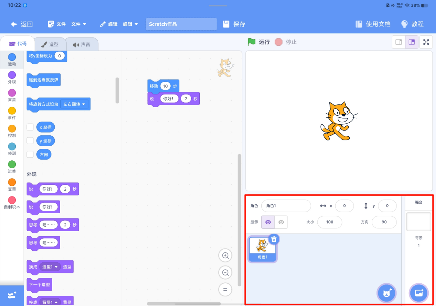Image resolution: width=436 pixels, height=306 pixels.
Task: Go back with the 返回 button
Action: click(22, 24)
